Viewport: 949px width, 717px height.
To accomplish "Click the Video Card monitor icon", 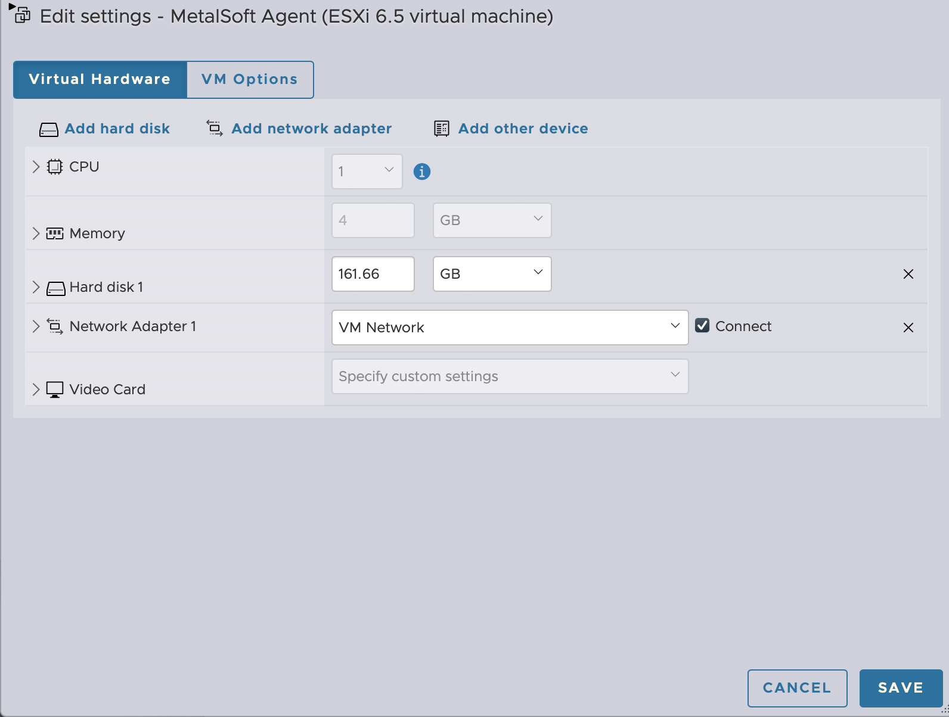I will 55,389.
